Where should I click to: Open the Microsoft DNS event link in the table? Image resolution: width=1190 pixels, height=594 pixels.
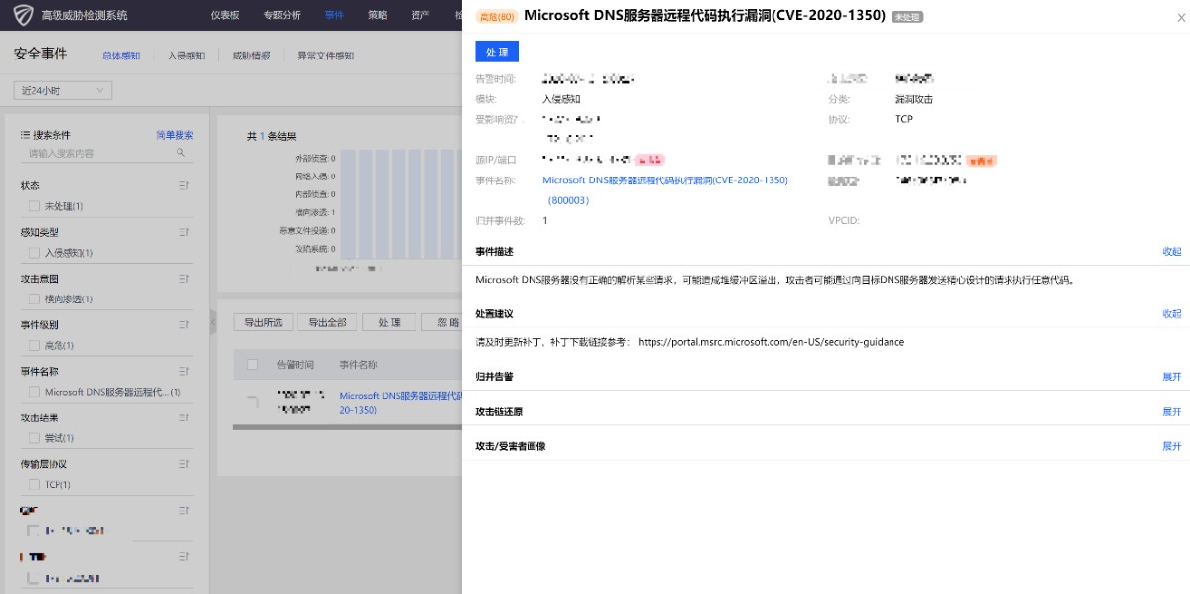pyautogui.click(x=401, y=402)
